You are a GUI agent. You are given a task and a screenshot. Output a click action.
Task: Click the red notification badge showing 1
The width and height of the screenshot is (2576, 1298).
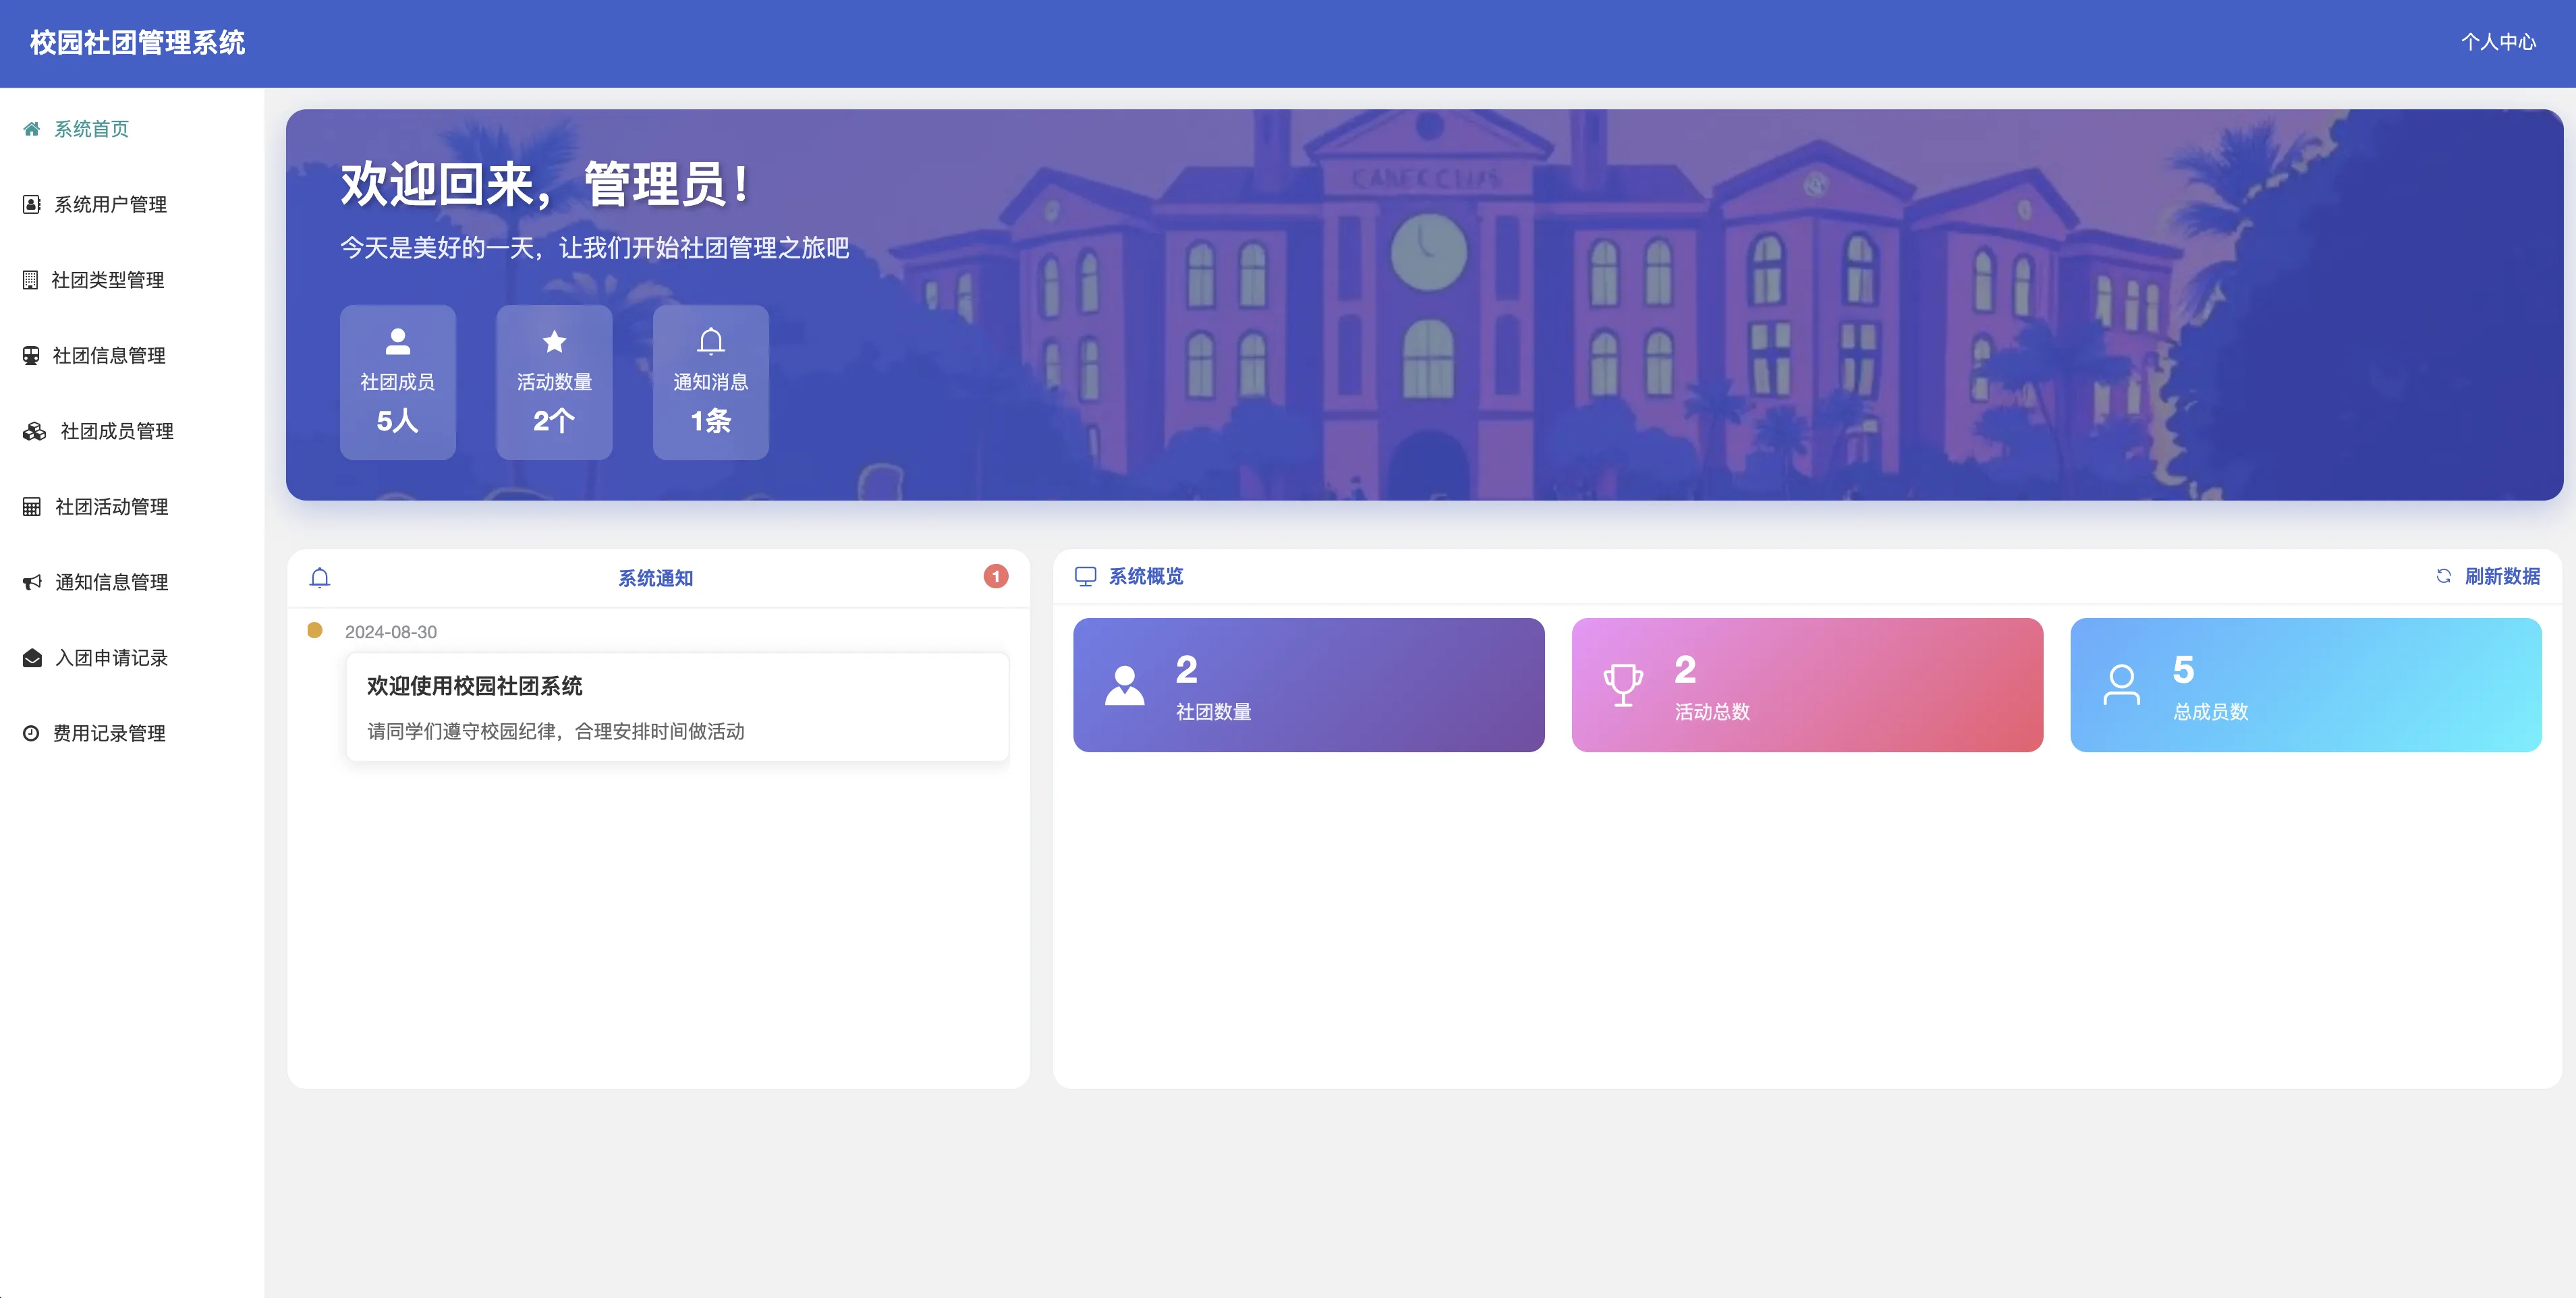[995, 576]
